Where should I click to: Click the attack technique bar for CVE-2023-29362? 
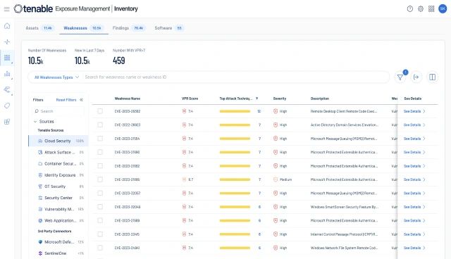click(235, 111)
